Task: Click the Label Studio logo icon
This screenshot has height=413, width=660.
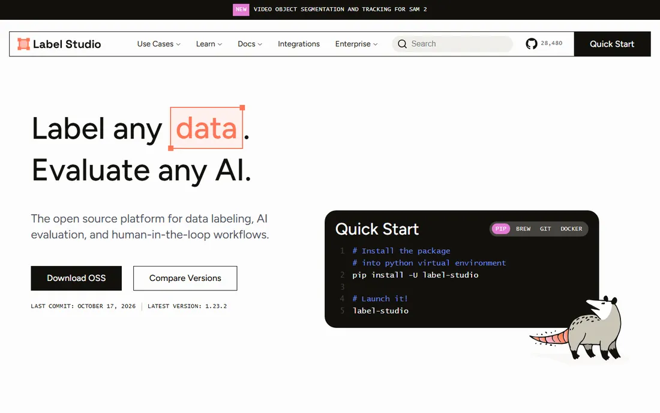Action: (x=23, y=44)
